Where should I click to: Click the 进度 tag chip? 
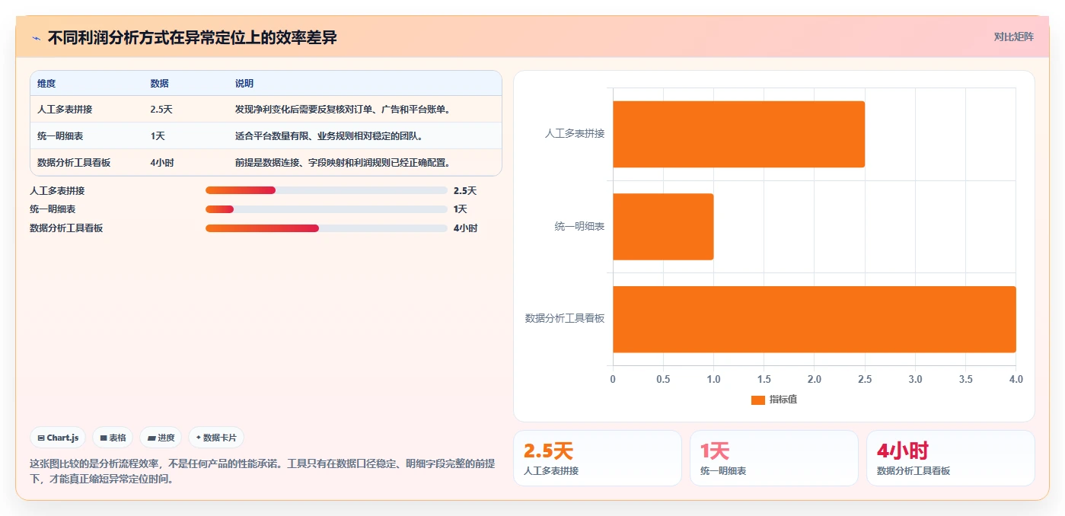click(161, 438)
